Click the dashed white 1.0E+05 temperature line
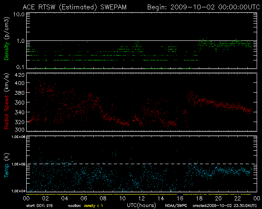The height and width of the screenshot is (209, 262). [142, 164]
